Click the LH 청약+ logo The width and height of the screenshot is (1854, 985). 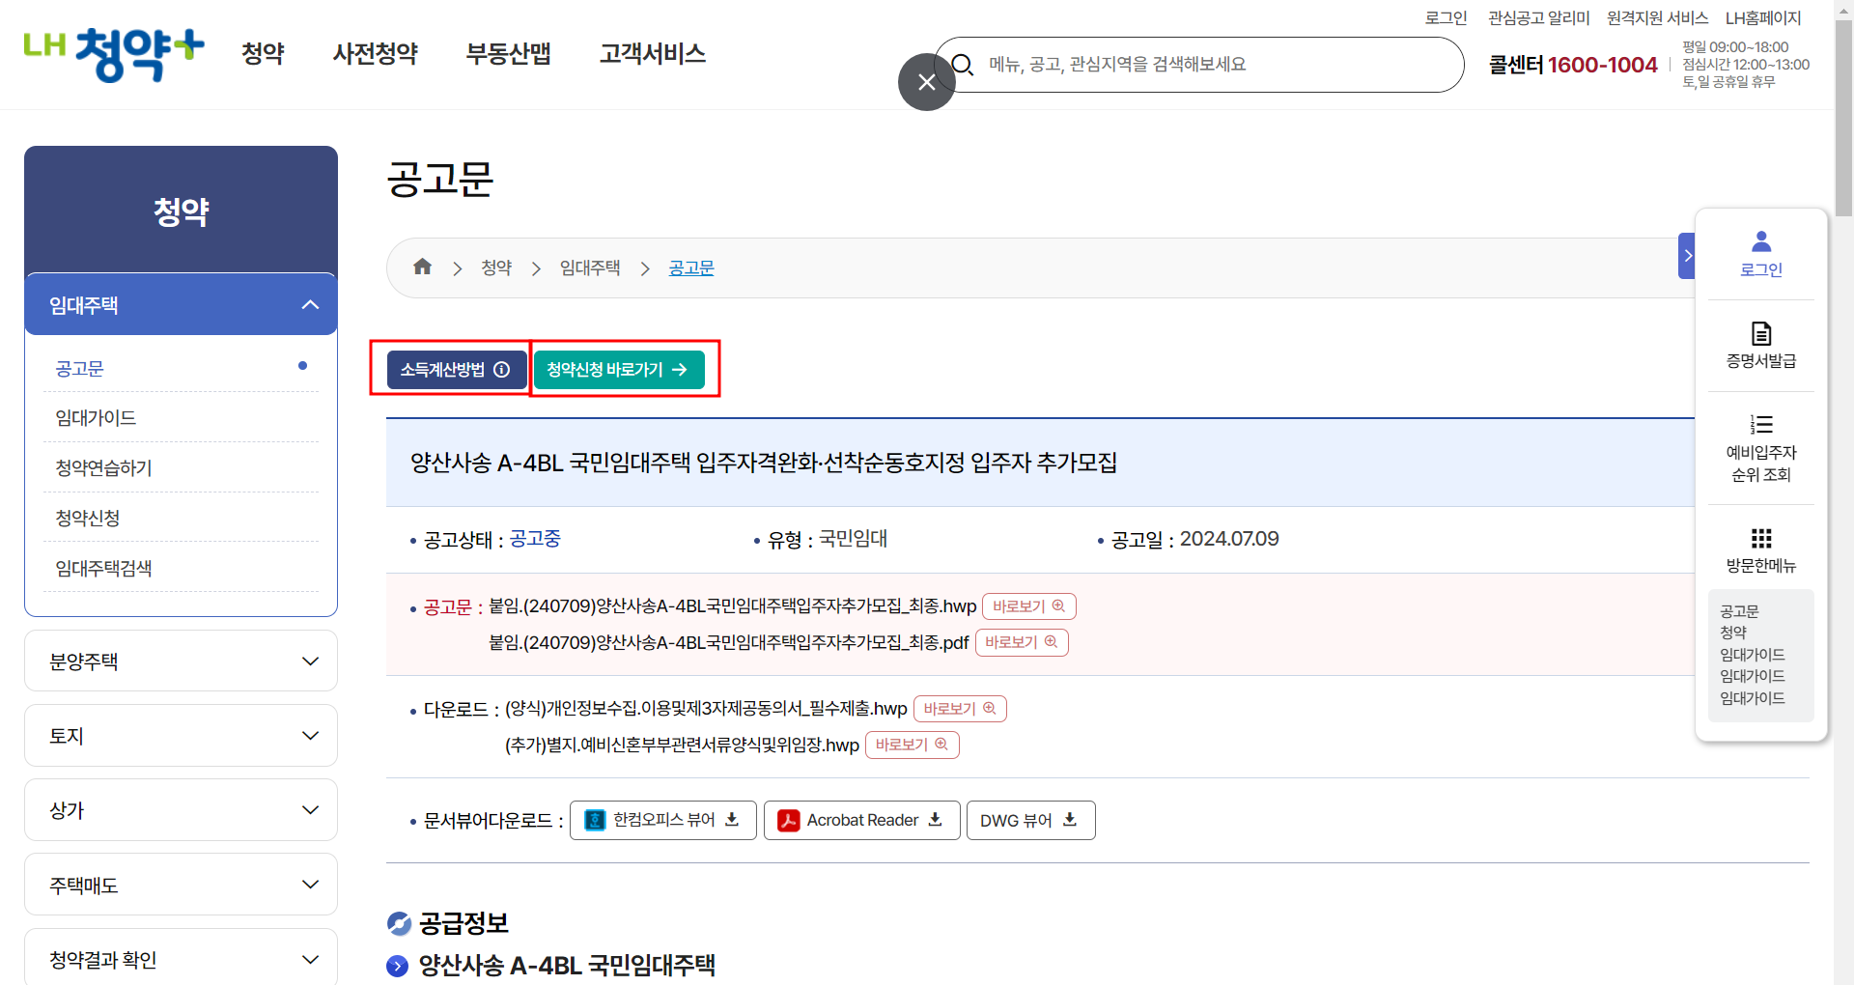tap(113, 54)
